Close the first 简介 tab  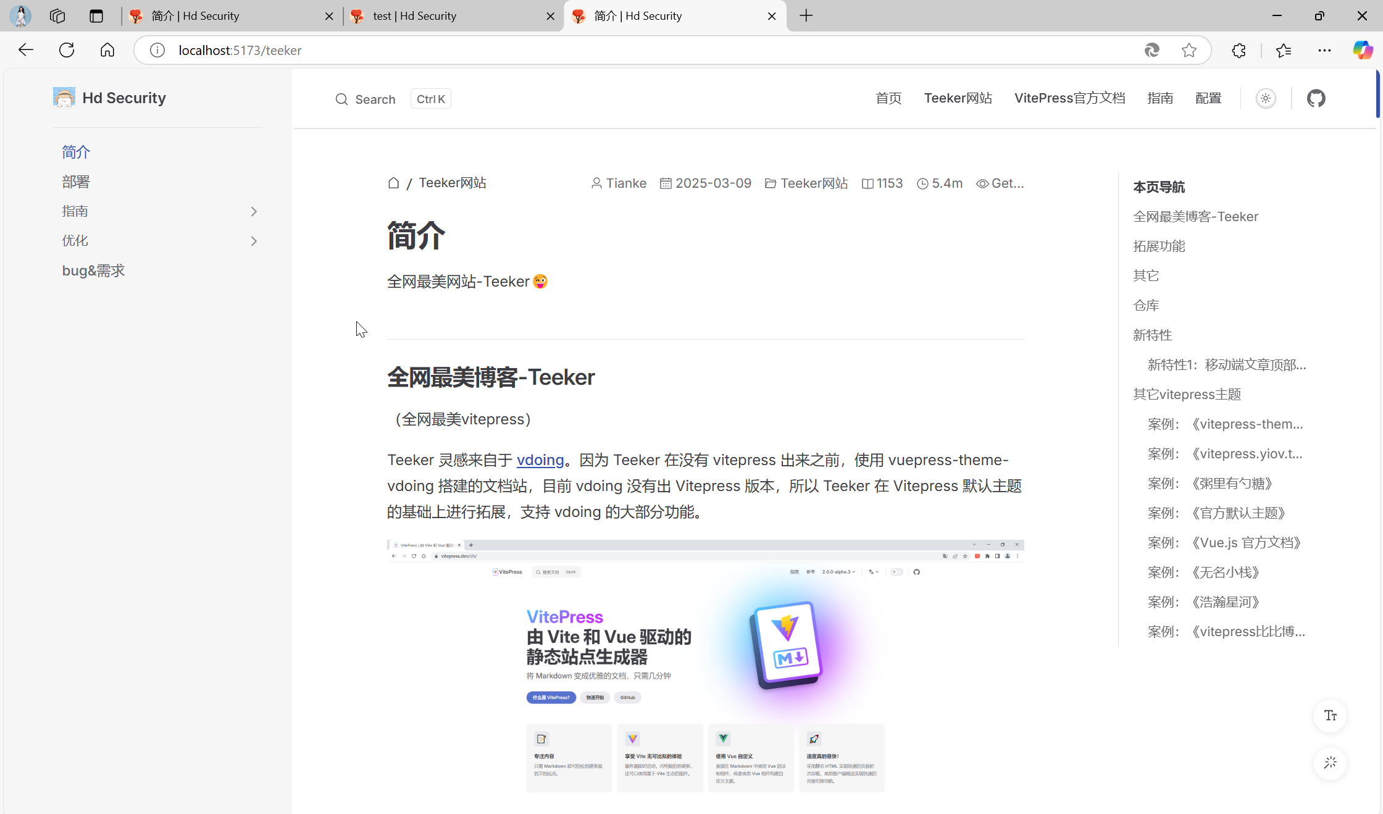click(329, 16)
